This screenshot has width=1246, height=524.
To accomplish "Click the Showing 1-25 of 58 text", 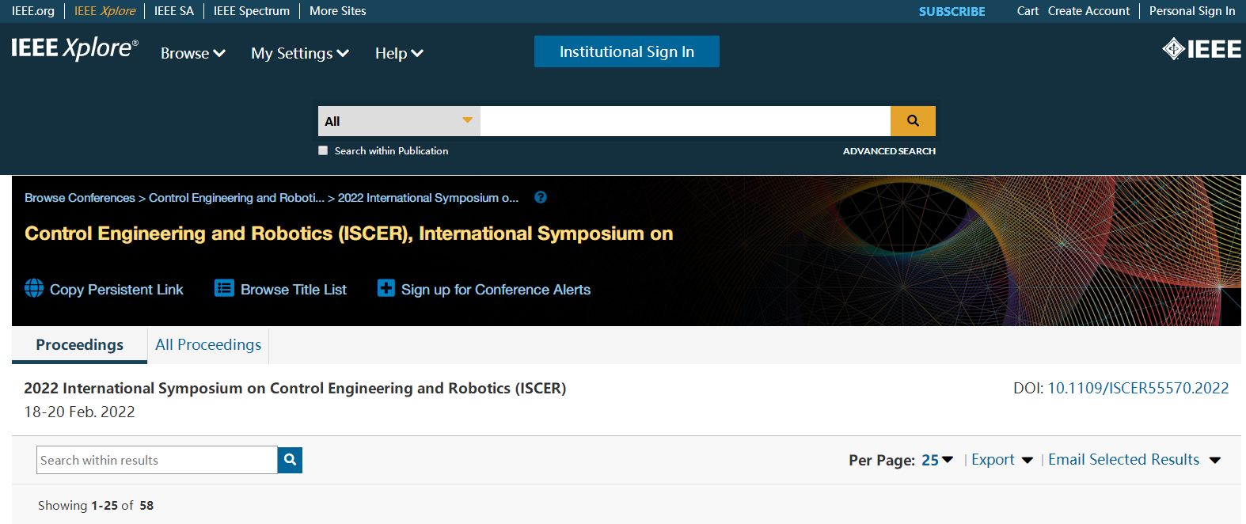I will pyautogui.click(x=96, y=506).
